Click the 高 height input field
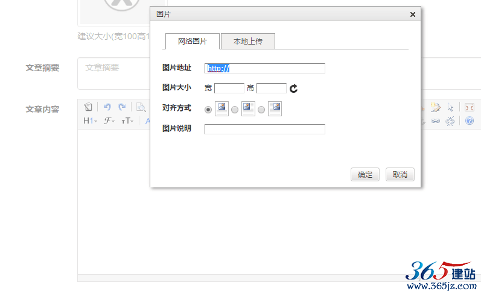The image size is (481, 294). coord(272,88)
